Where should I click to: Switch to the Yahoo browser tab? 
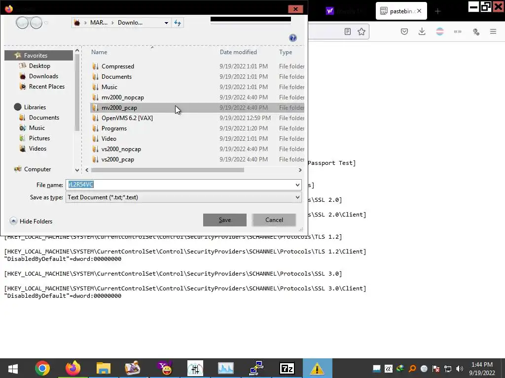[x=347, y=11]
